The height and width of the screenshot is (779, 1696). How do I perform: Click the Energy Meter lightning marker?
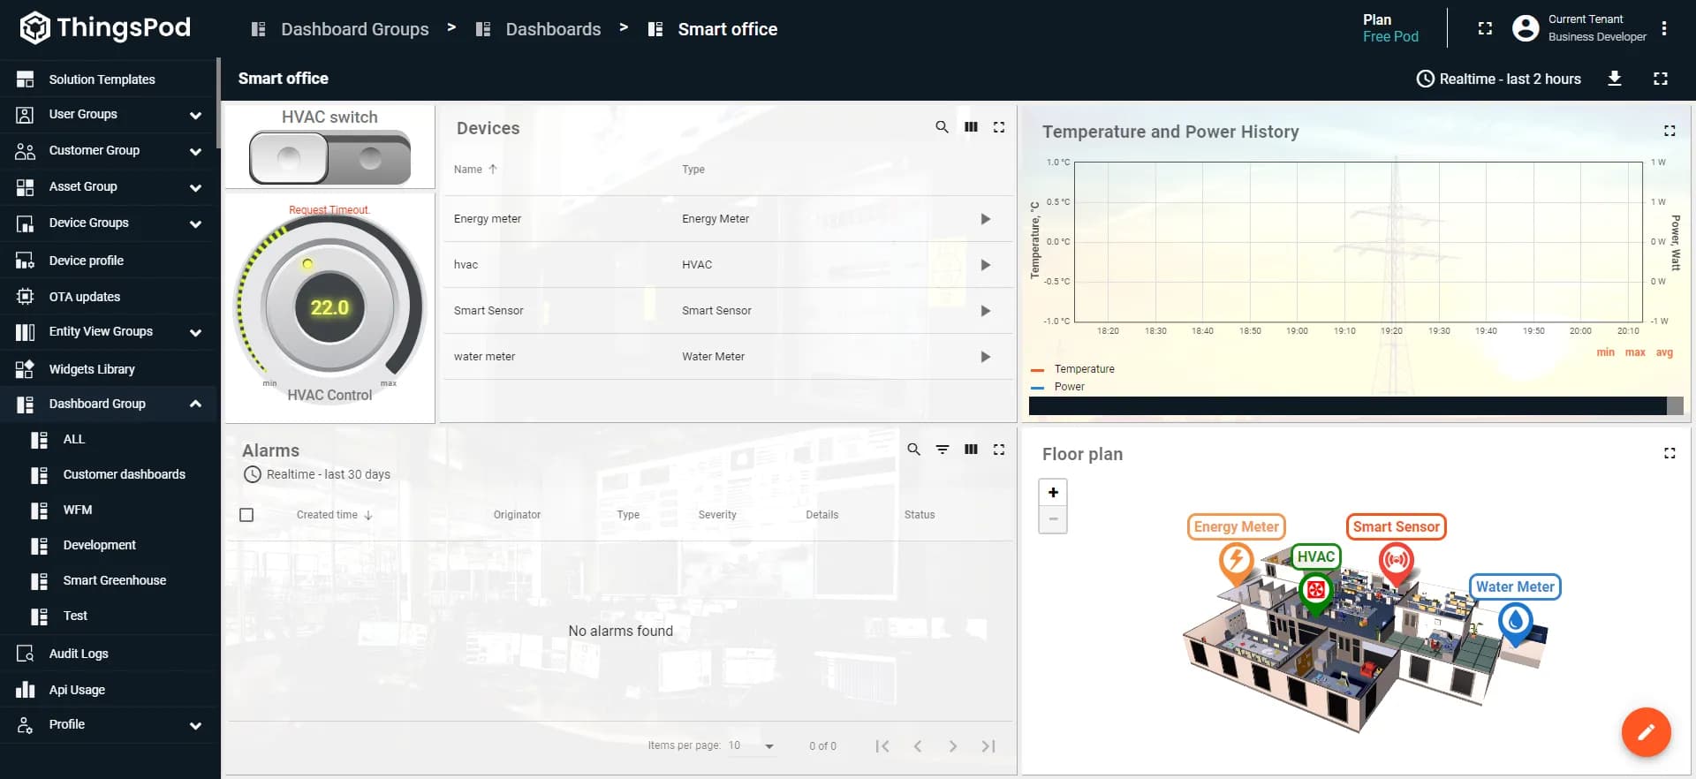tap(1236, 560)
